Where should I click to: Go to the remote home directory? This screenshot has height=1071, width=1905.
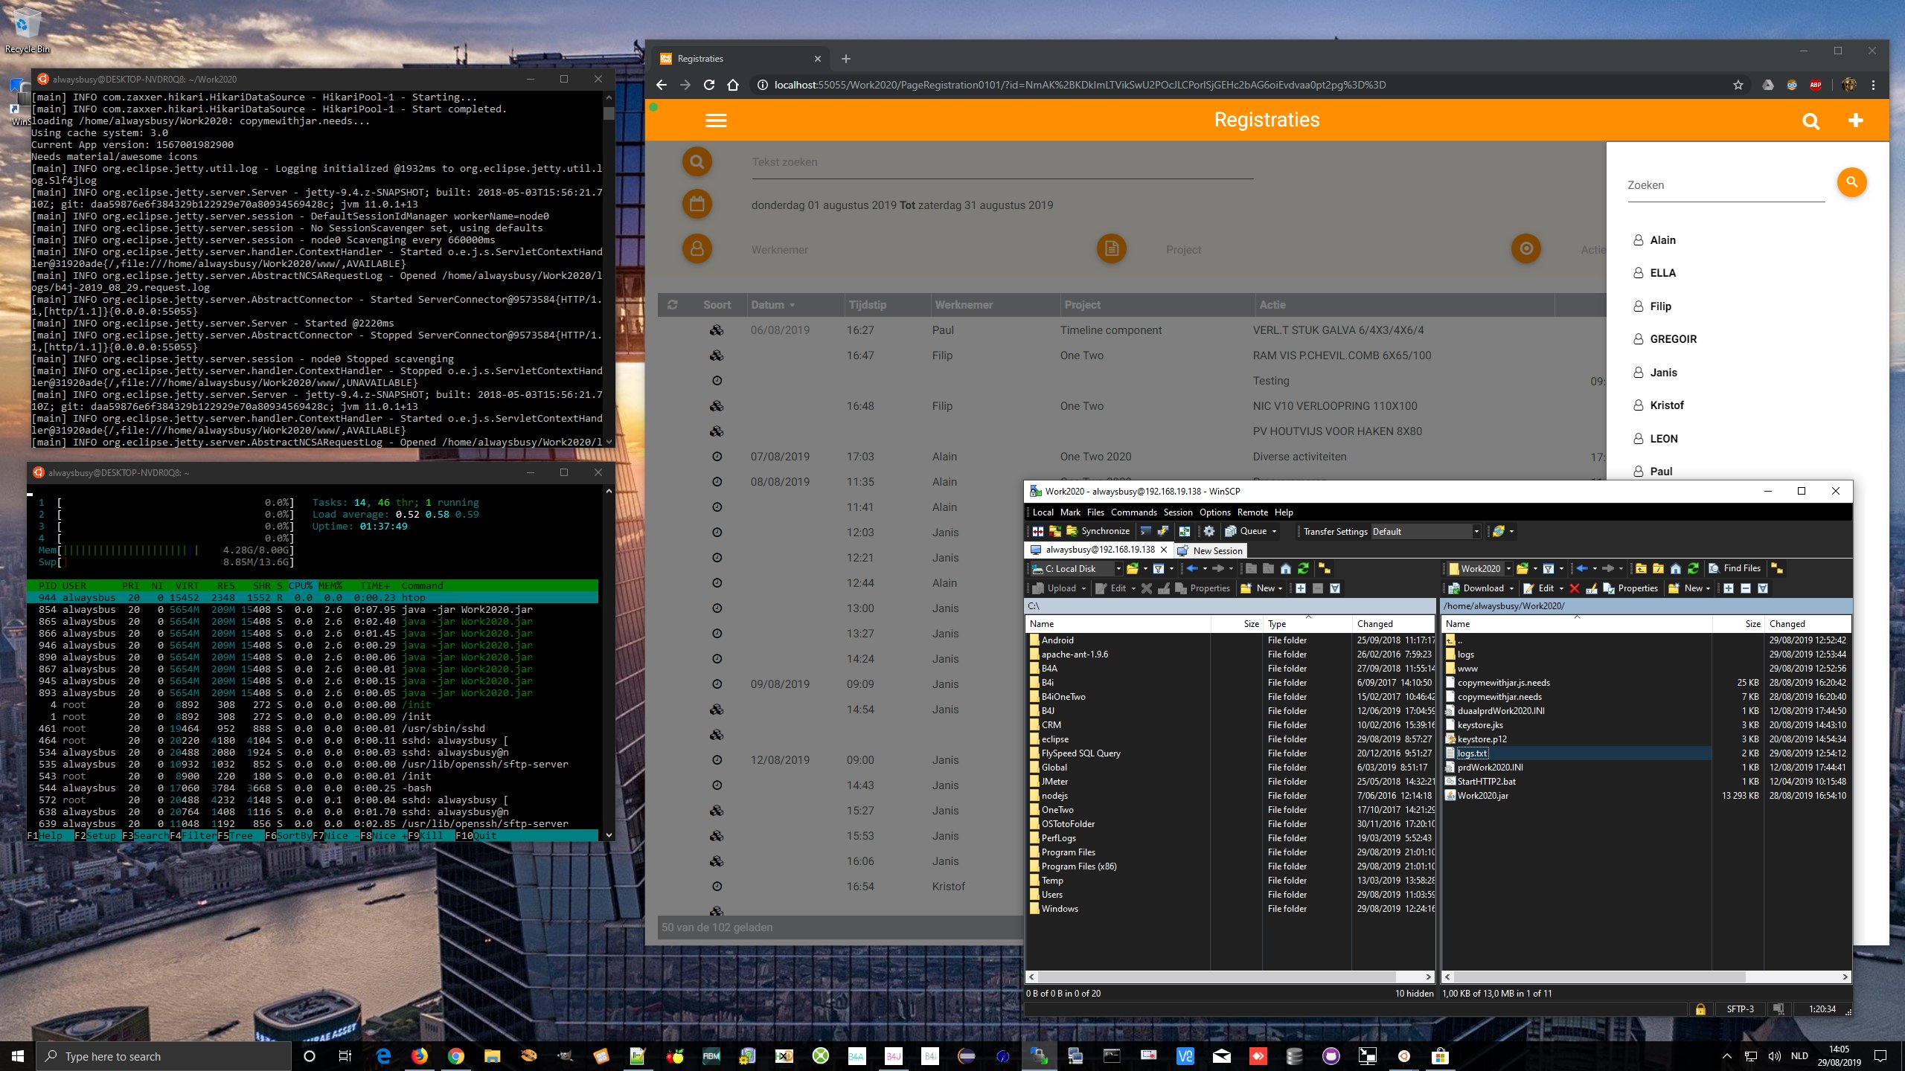coord(1676,568)
